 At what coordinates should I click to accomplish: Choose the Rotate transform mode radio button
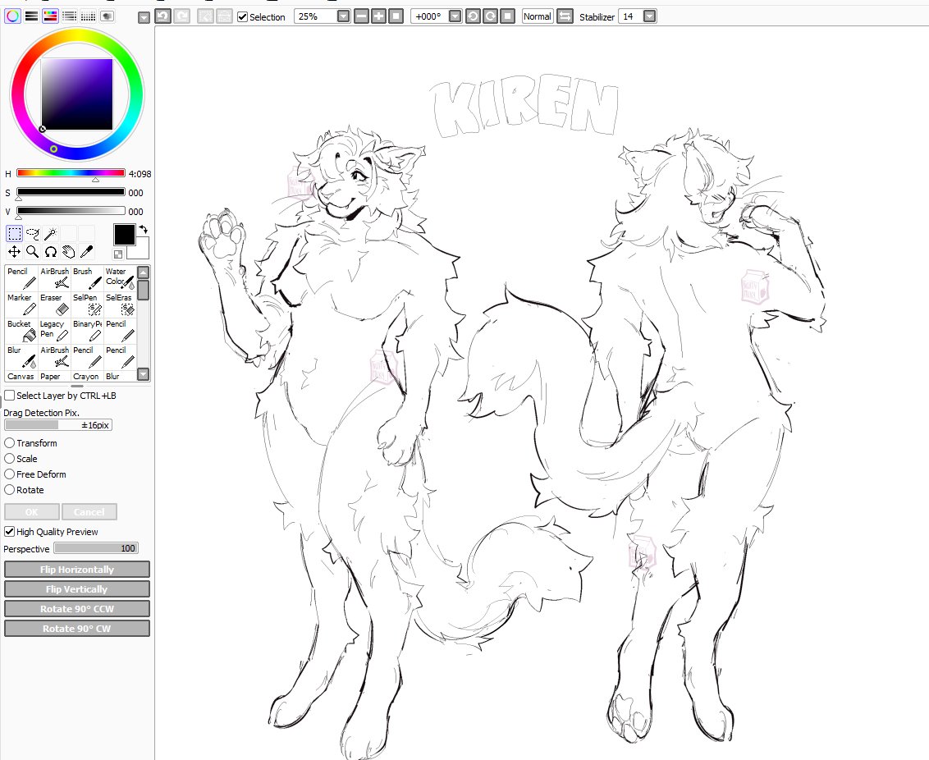8,490
